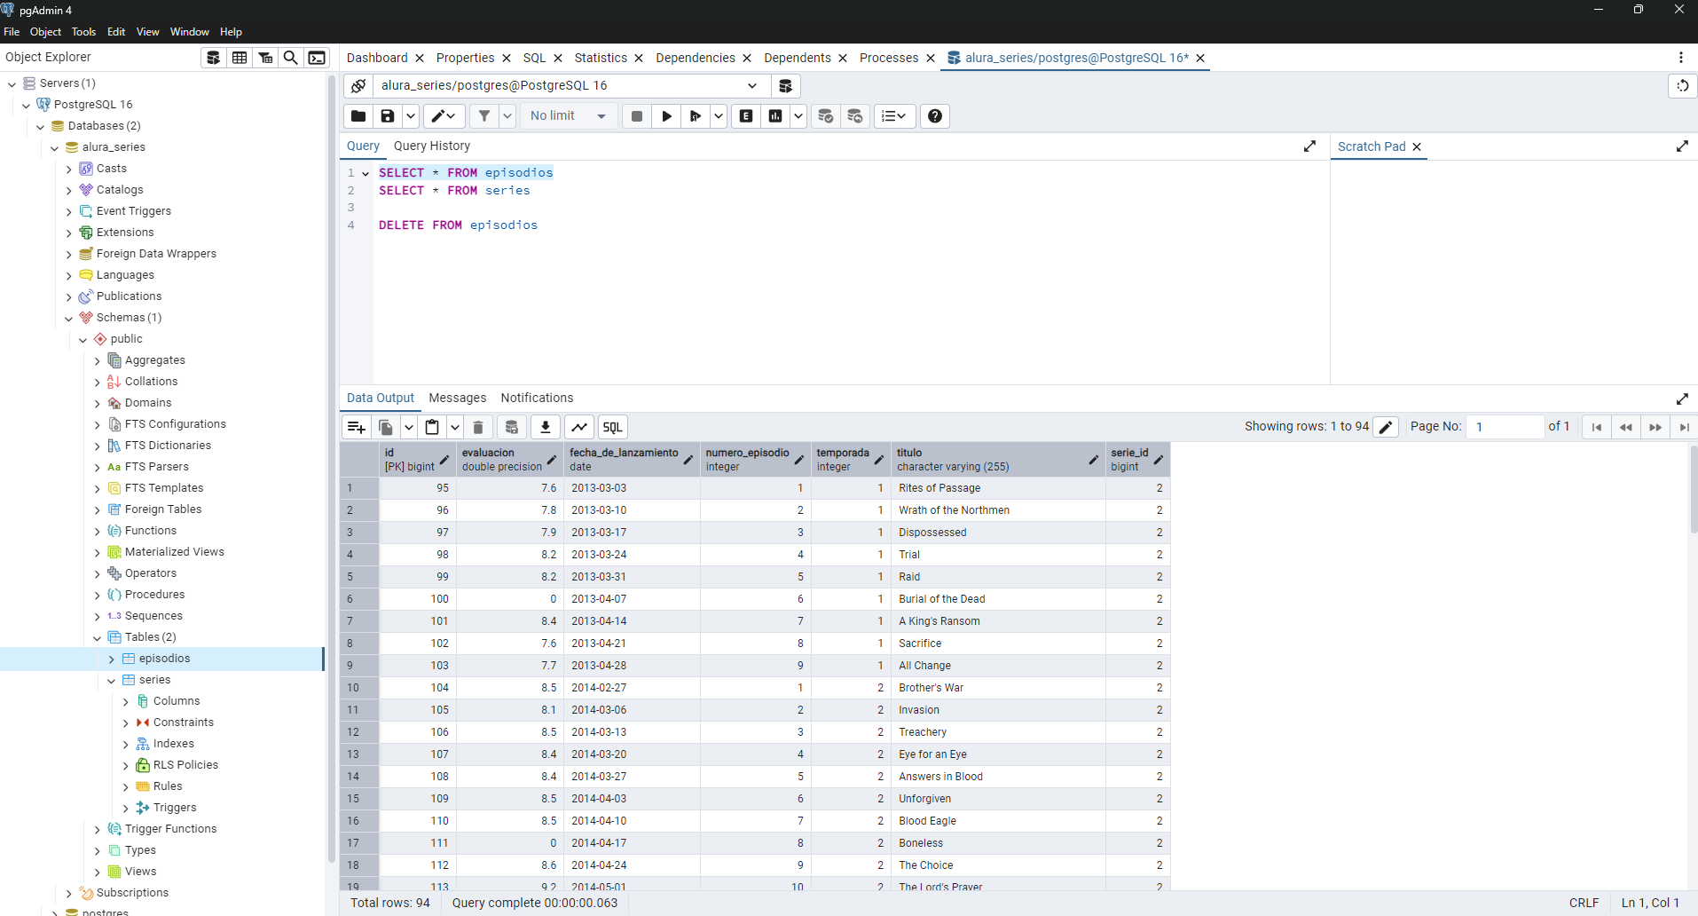
Task: Open query tool help
Action: (935, 116)
